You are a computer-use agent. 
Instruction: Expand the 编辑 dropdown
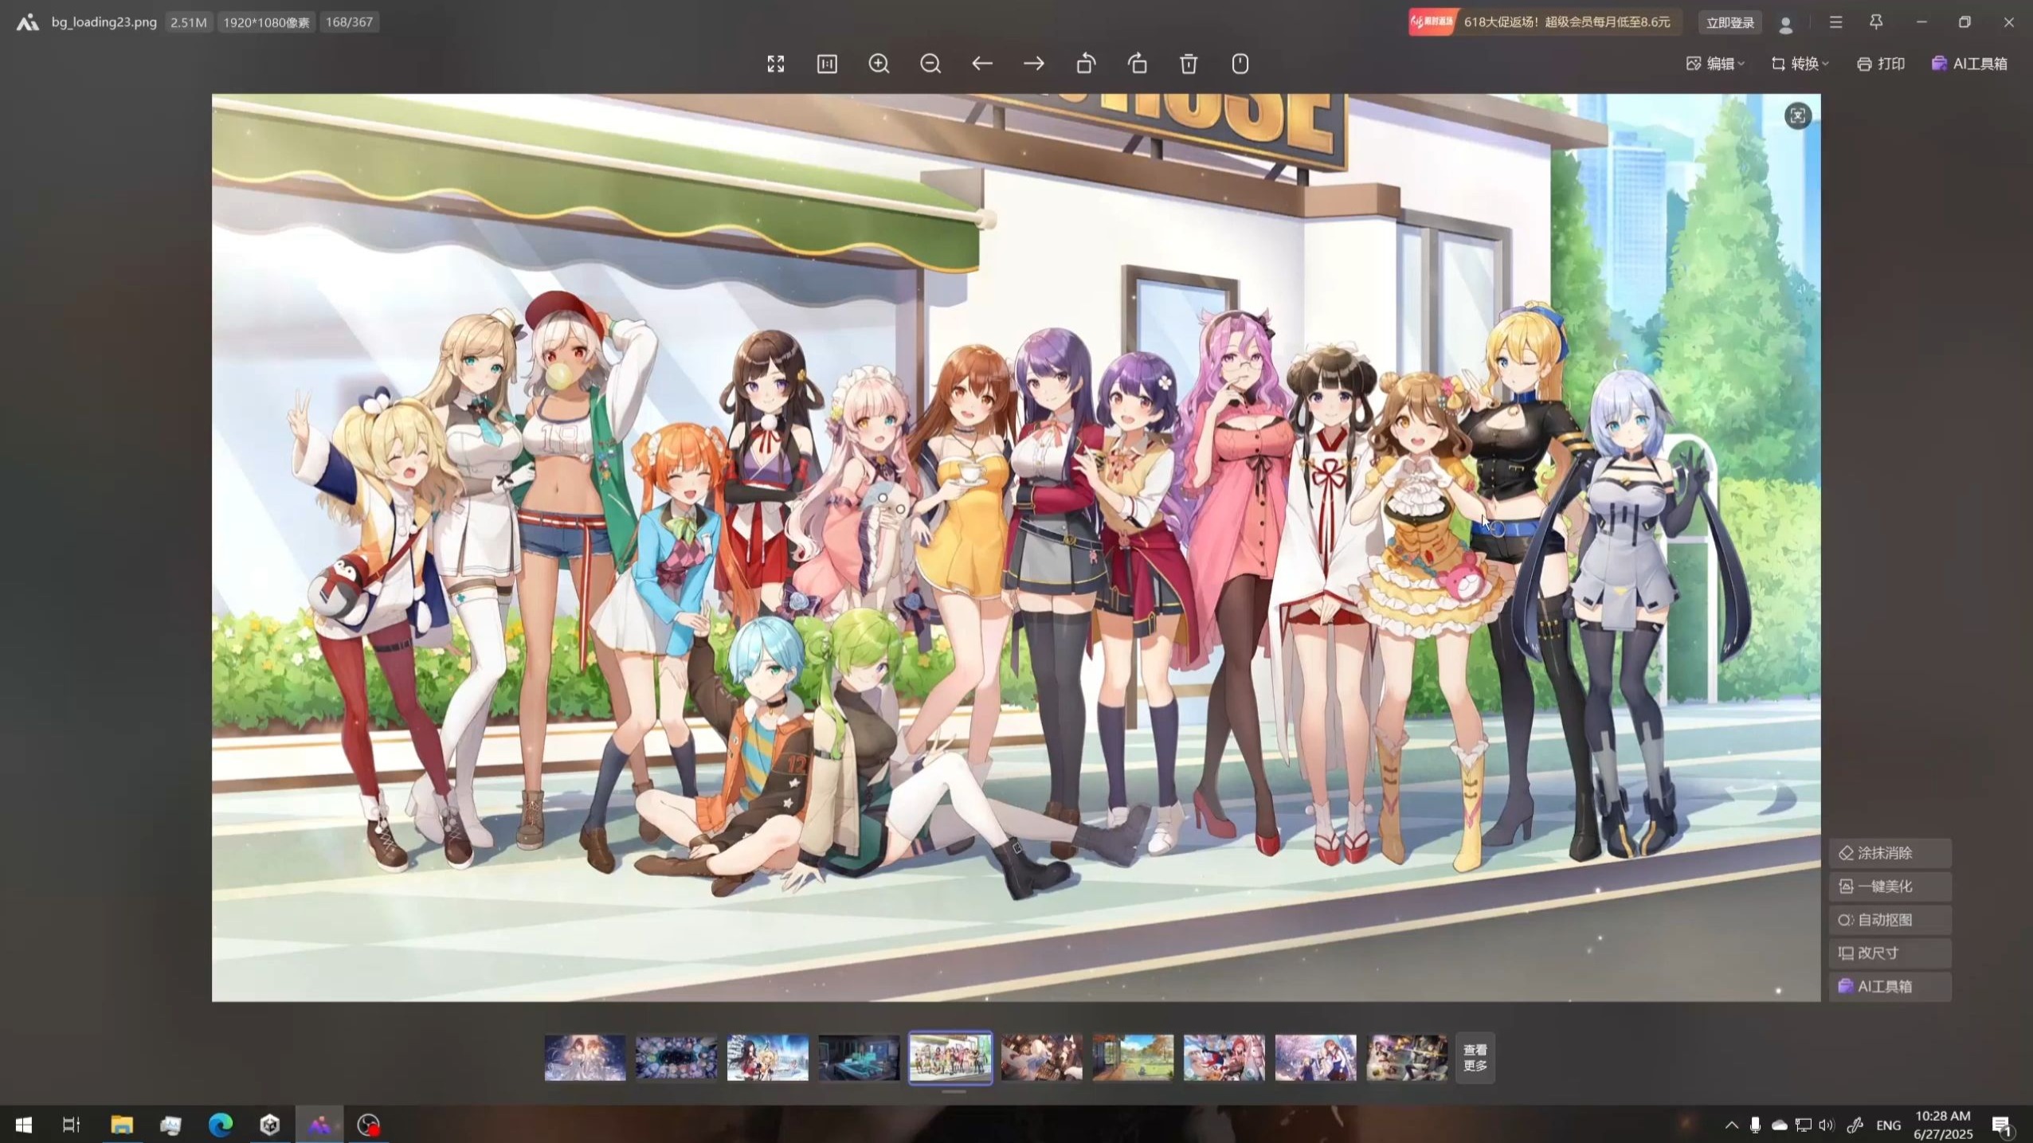click(1715, 64)
